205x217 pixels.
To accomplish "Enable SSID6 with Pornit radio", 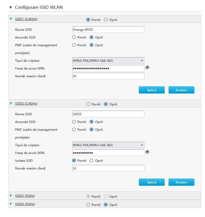I will tap(88, 205).
